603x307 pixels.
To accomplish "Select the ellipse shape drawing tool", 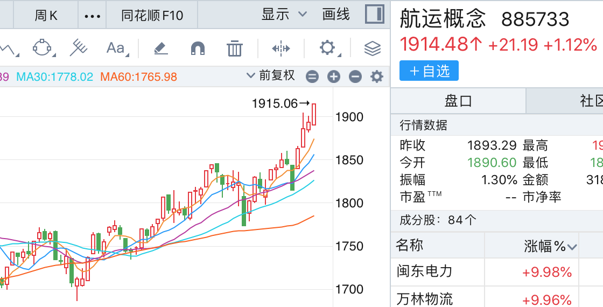I will pos(43,48).
